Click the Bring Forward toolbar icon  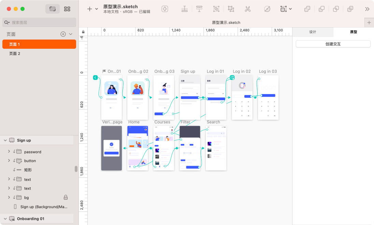click(184, 9)
